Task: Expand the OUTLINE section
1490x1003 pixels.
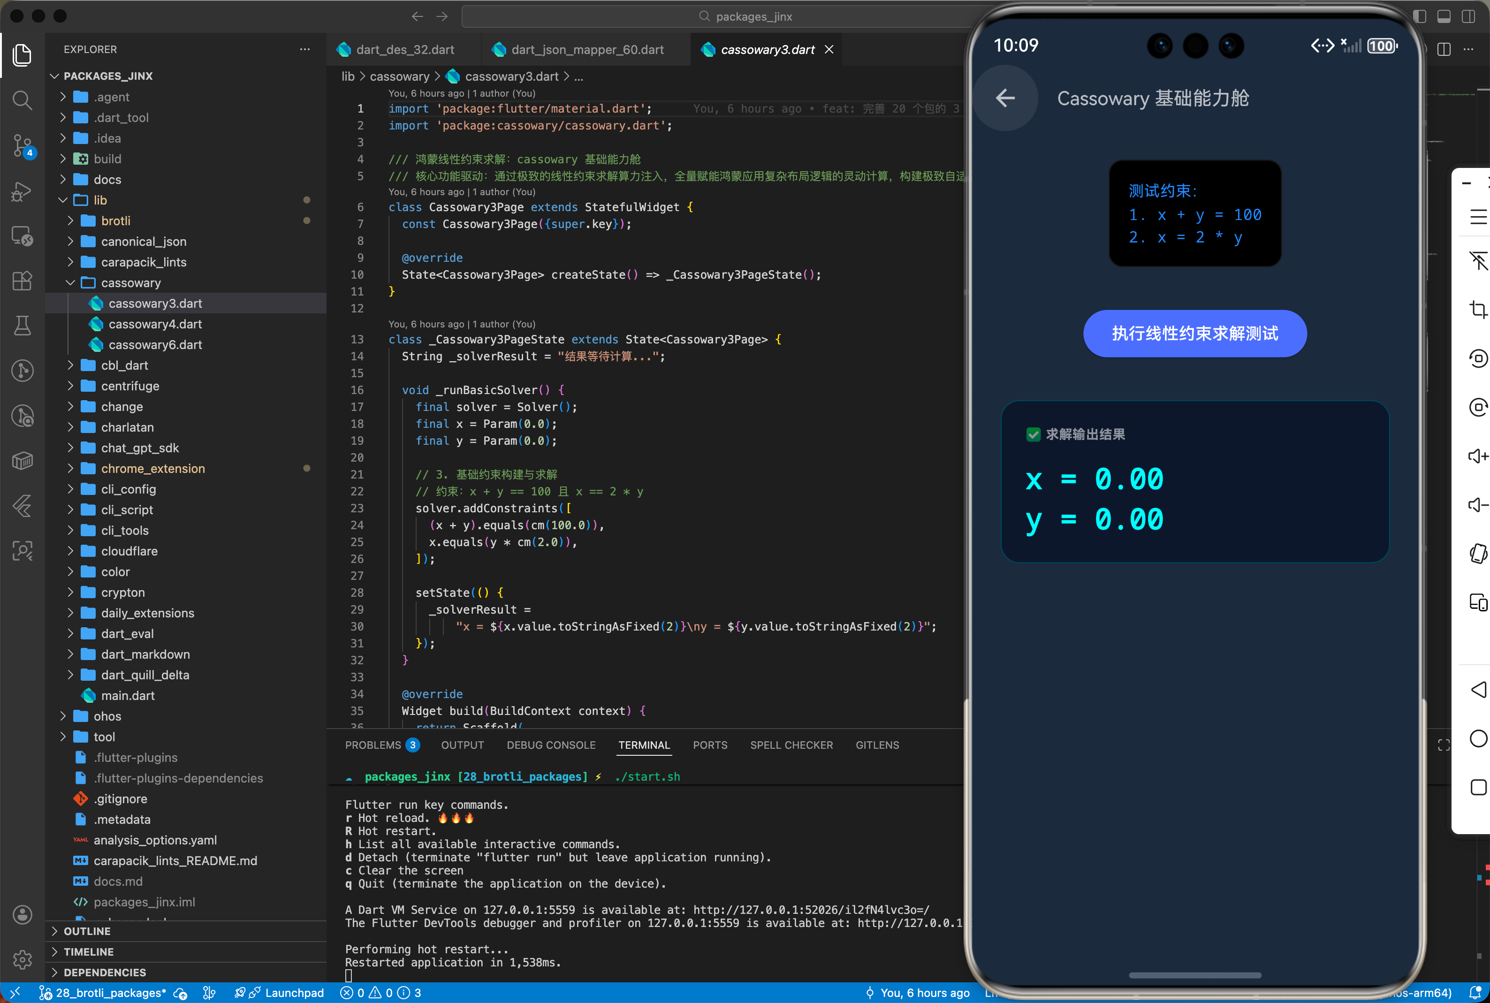Action: point(87,931)
